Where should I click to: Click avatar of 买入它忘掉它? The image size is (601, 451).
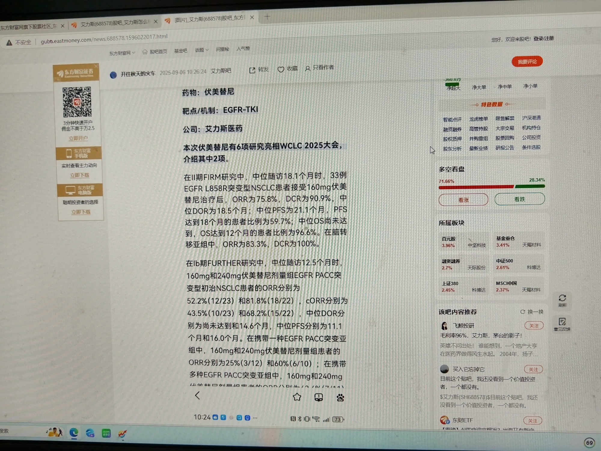coord(444,369)
